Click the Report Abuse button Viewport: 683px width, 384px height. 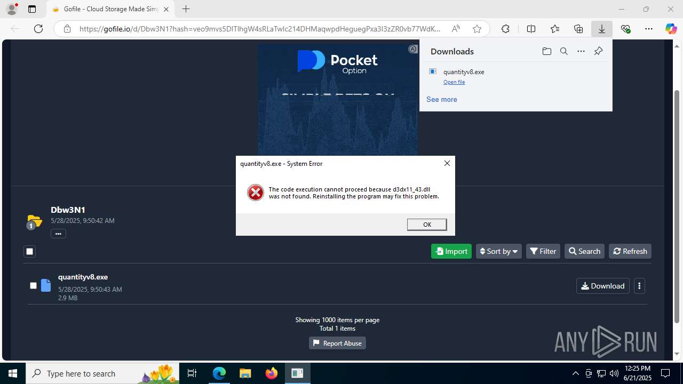337,343
